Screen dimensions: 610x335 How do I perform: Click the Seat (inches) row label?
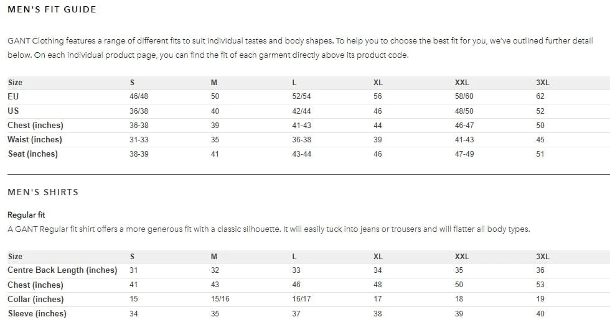coord(32,154)
